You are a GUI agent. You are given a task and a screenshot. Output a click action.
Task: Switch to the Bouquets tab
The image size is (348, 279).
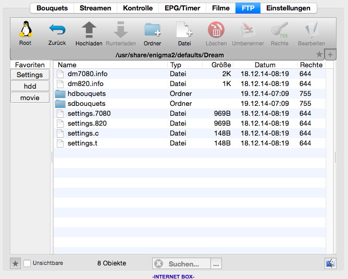pos(52,8)
